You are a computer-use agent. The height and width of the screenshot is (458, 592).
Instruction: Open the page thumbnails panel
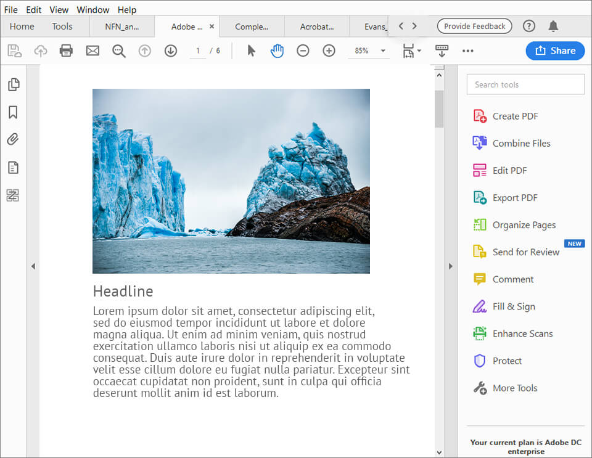(12, 84)
